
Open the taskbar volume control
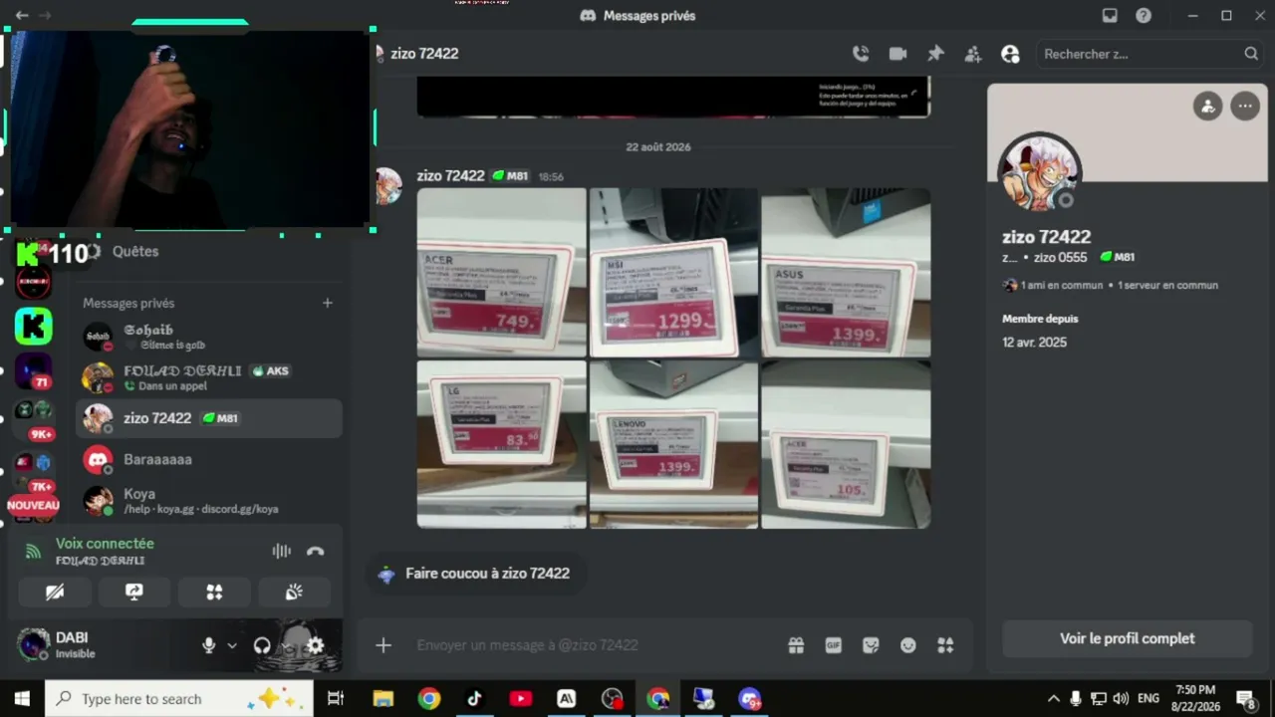click(x=1121, y=699)
